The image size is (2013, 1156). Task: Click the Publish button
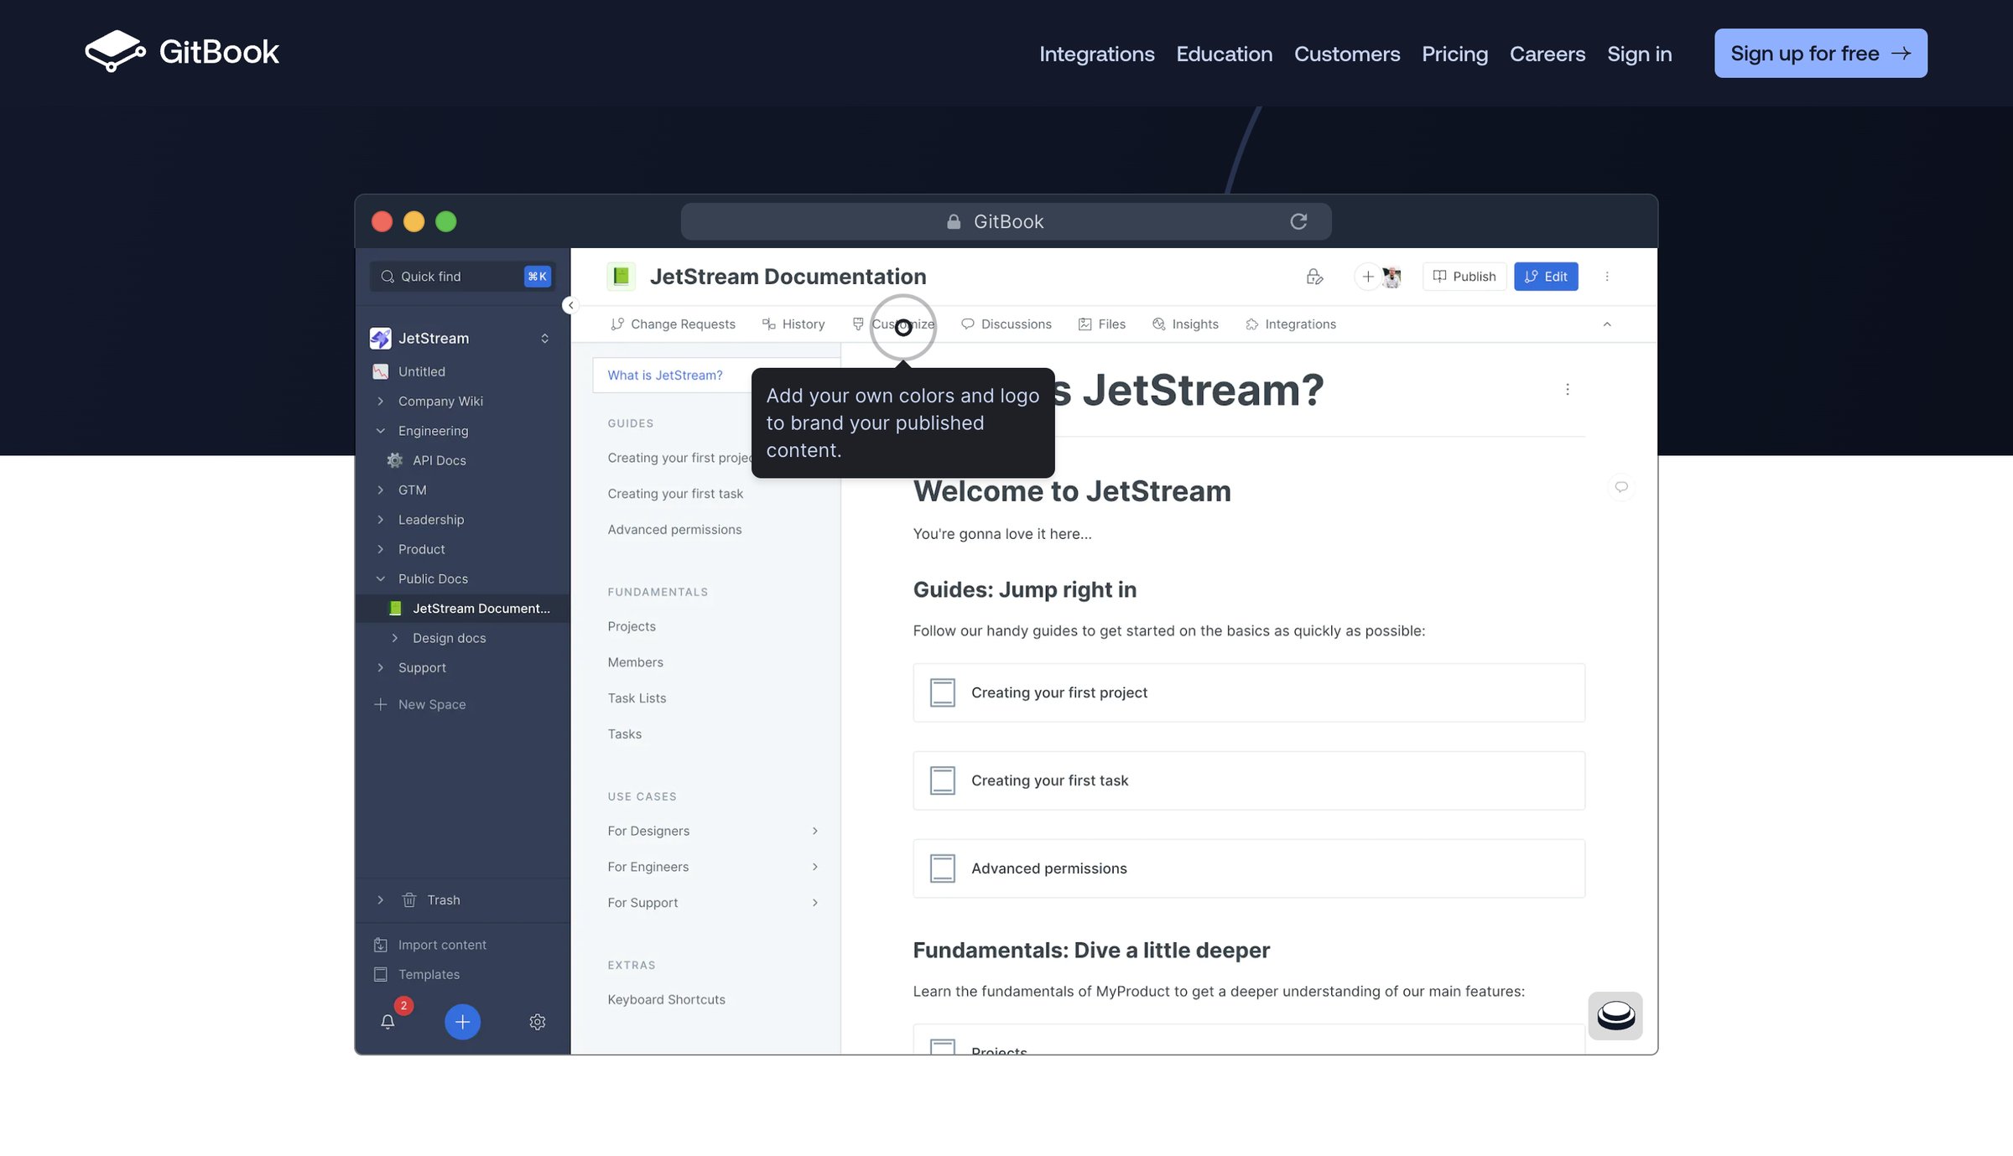[x=1464, y=277]
